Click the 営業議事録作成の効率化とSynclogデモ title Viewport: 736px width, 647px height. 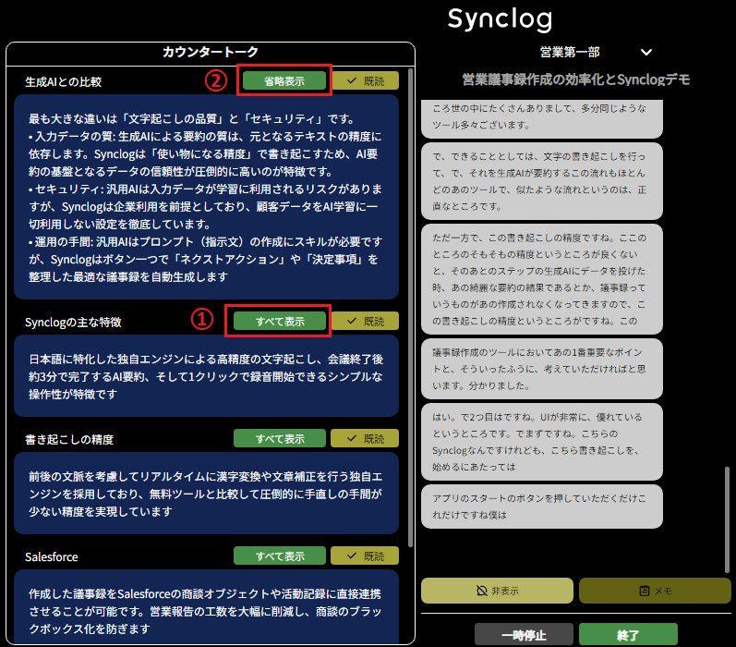[576, 79]
